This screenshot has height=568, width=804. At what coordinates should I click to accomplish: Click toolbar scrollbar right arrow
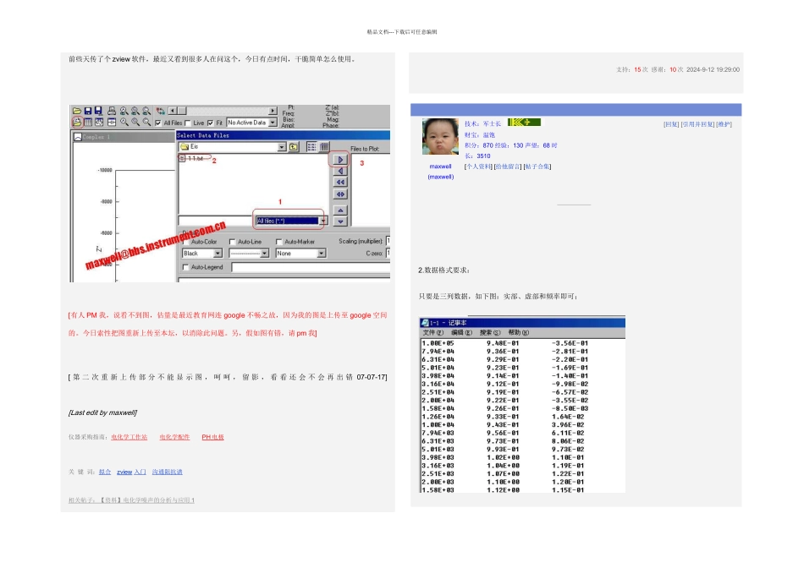[273, 111]
